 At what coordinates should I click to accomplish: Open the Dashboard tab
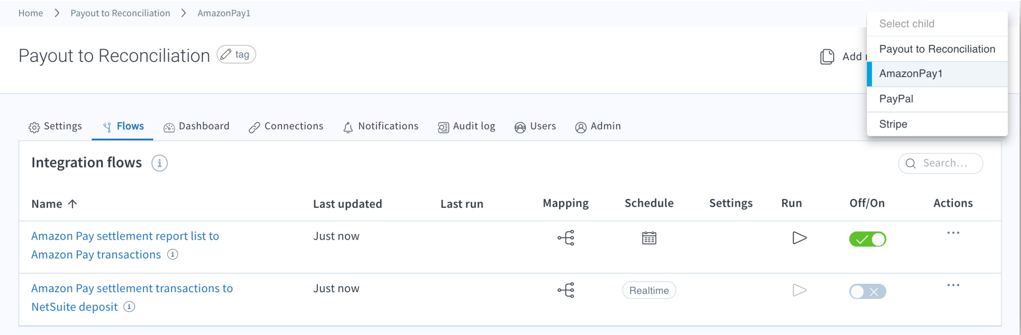pos(196,126)
